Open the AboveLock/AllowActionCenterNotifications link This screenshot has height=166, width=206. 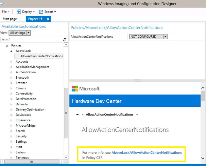point(147,153)
